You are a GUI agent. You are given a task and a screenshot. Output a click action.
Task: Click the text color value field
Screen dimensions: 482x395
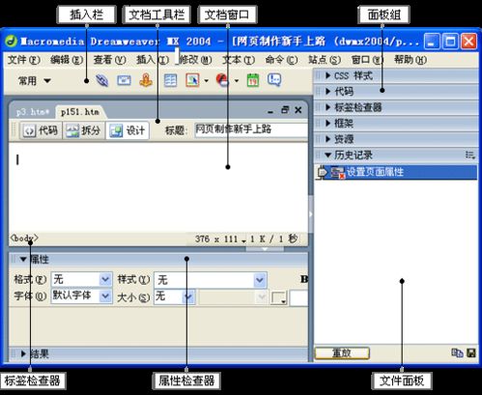coord(299,298)
